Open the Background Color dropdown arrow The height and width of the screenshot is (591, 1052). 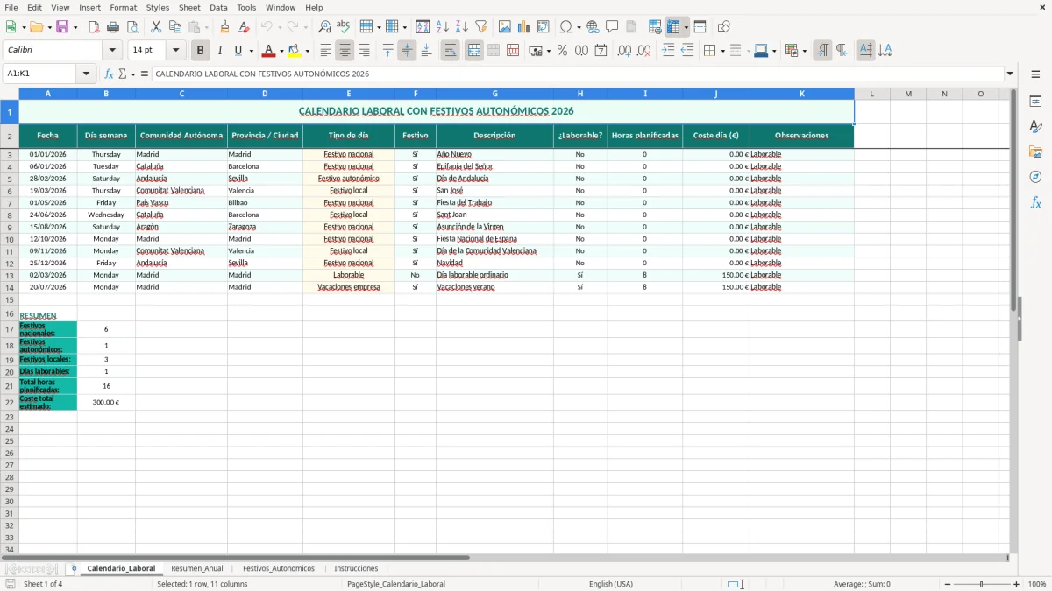coord(307,51)
